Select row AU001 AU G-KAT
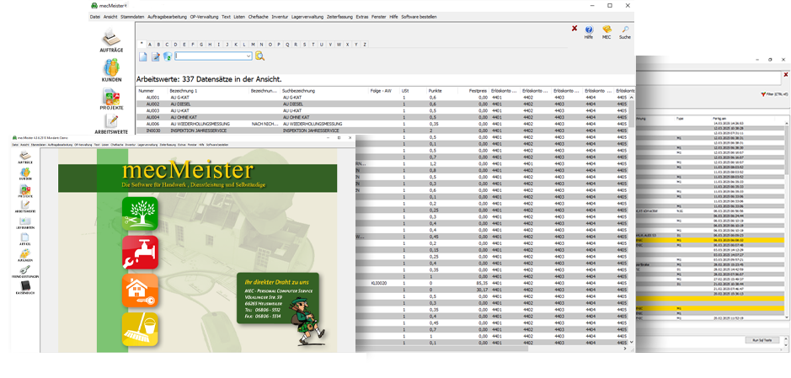 [382, 98]
